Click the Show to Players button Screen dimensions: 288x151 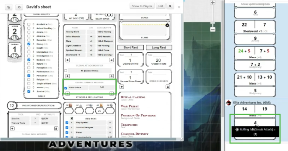point(142,6)
